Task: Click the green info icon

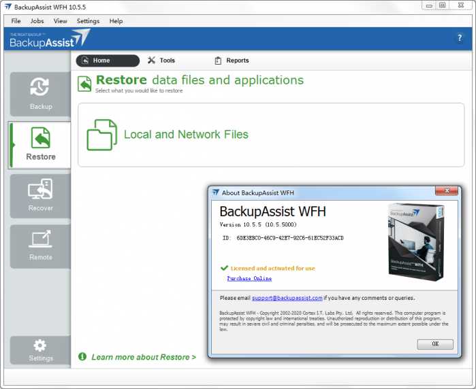Action: coord(82,356)
